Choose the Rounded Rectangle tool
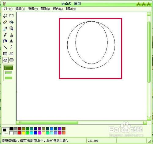Image resolution: width=153 pixels, height=144 pixels. click(x=11, y=60)
